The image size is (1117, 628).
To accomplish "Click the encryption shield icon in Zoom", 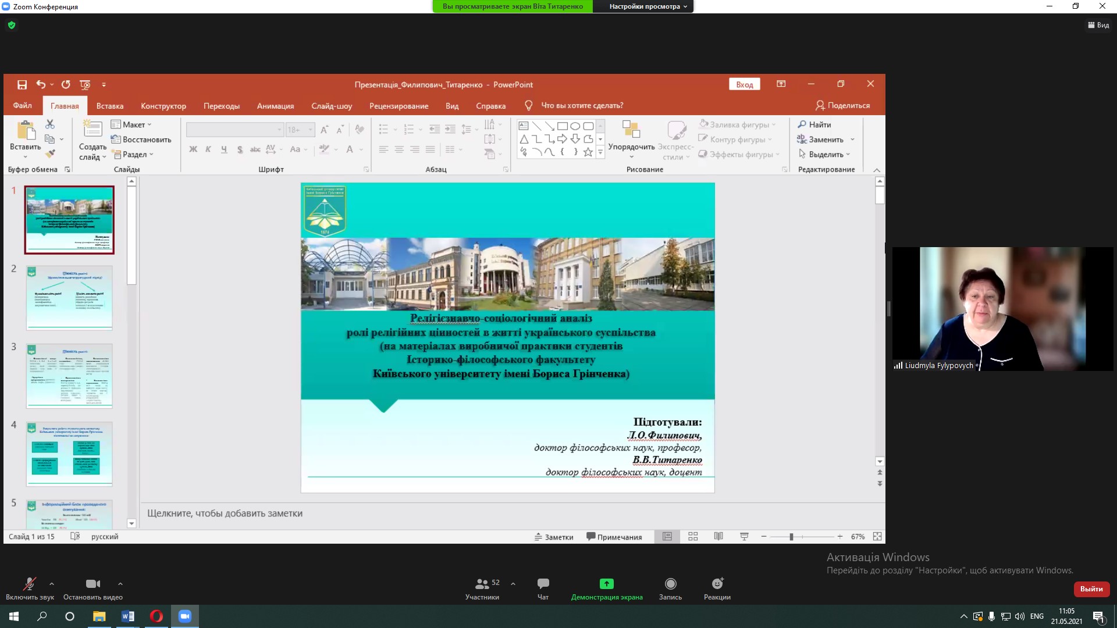I will (x=12, y=25).
